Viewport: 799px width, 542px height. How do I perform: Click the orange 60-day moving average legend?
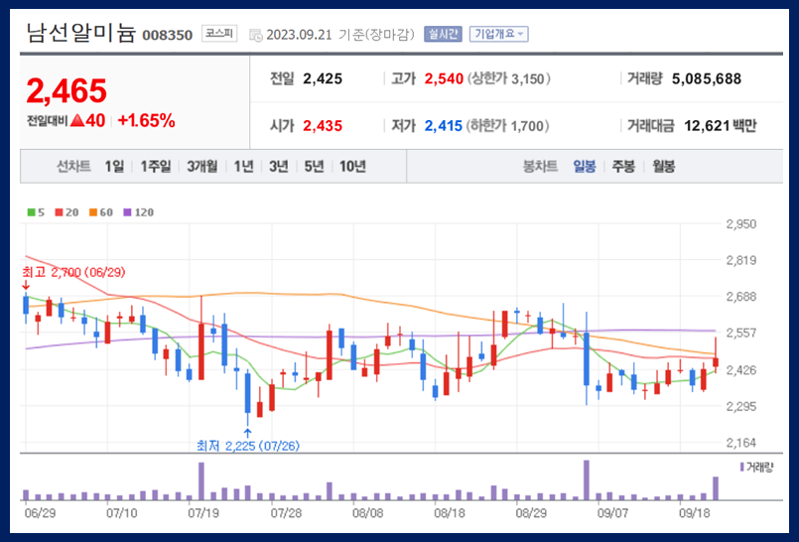tap(101, 212)
